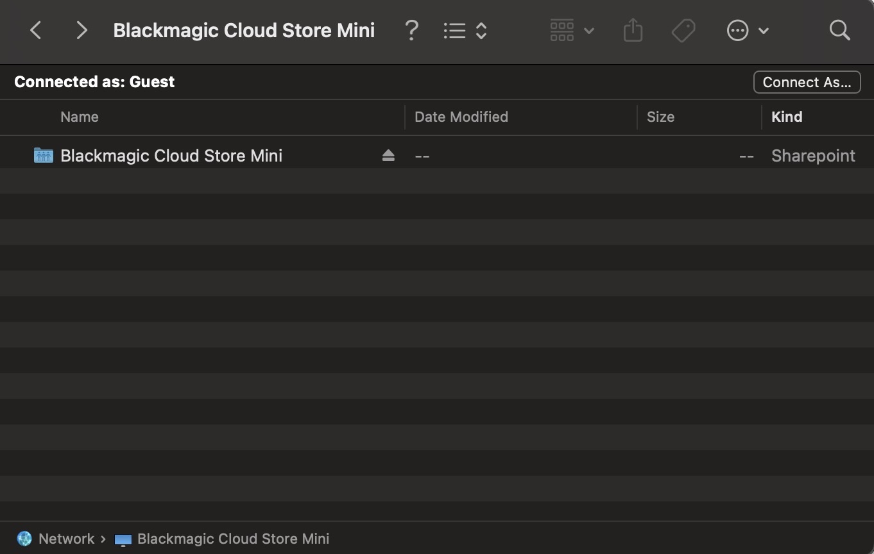Sort by the Kind column header

point(787,117)
